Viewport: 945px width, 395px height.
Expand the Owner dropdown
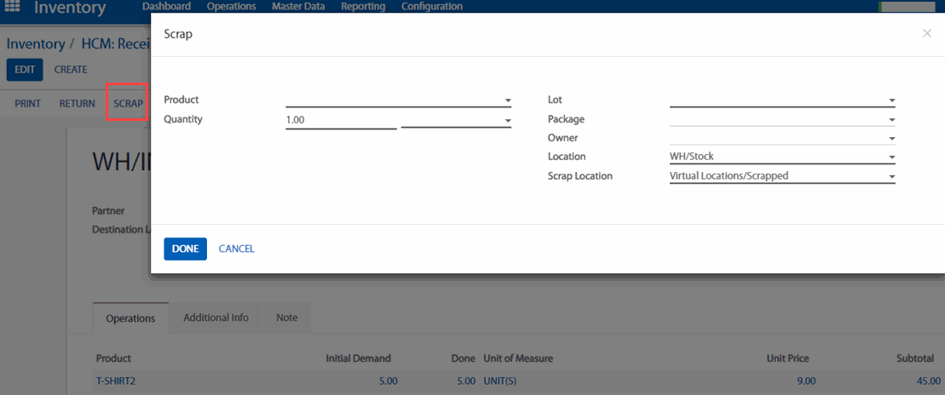coord(891,139)
